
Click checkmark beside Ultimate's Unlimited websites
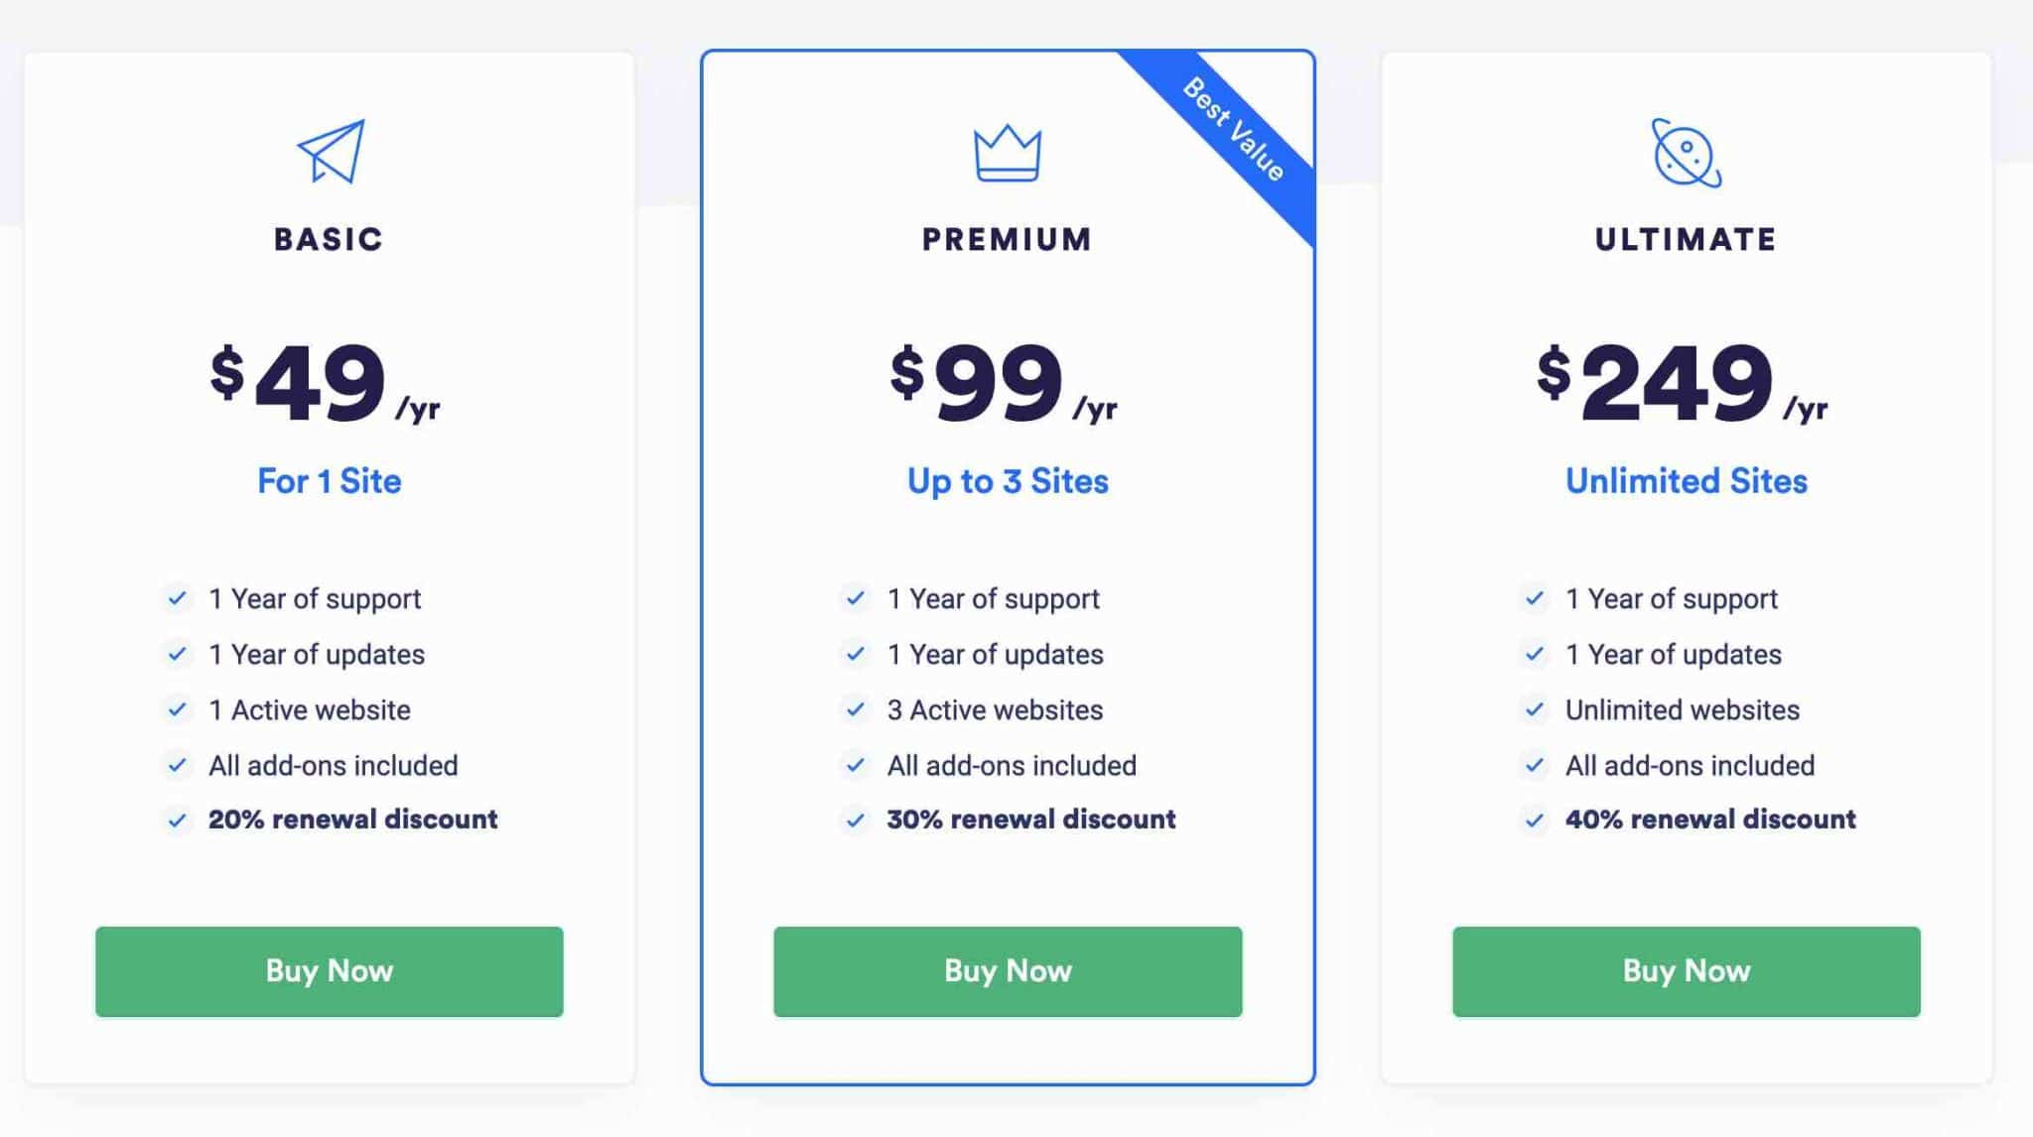point(1534,710)
